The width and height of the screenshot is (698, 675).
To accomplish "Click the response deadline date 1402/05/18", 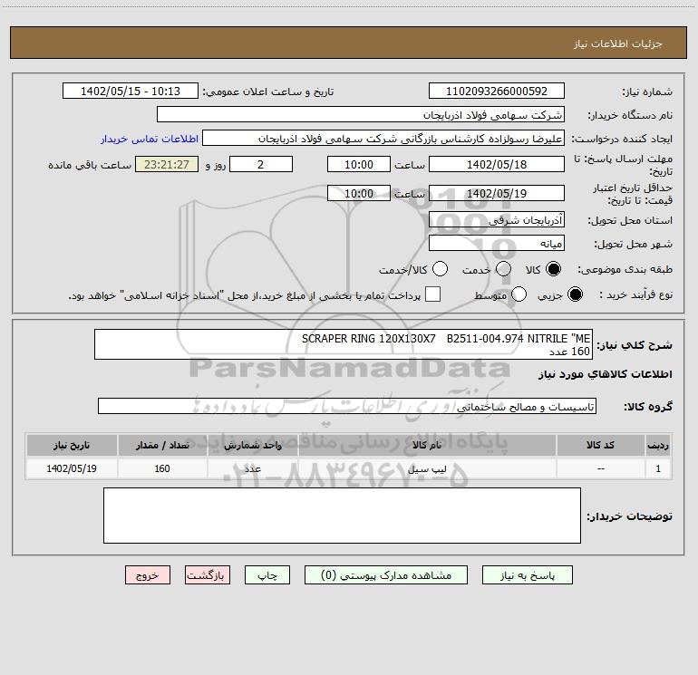I will point(497,164).
